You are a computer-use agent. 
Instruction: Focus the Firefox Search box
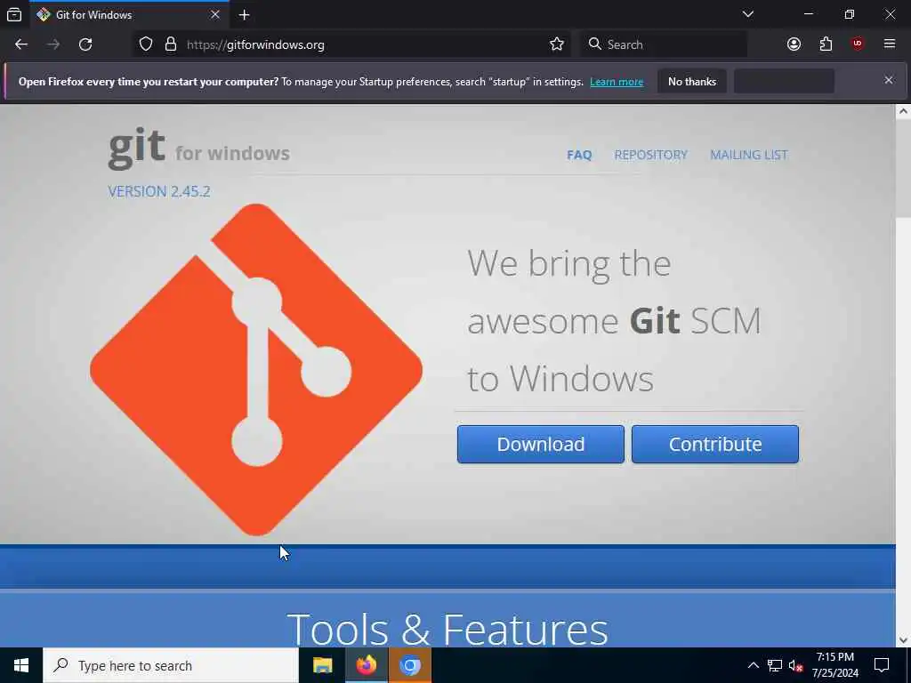coord(664,44)
